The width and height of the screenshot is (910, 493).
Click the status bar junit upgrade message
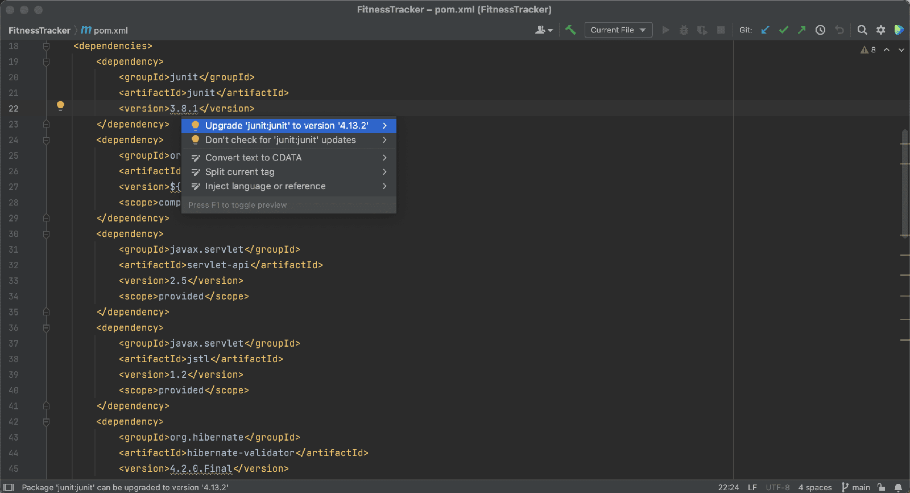point(125,487)
